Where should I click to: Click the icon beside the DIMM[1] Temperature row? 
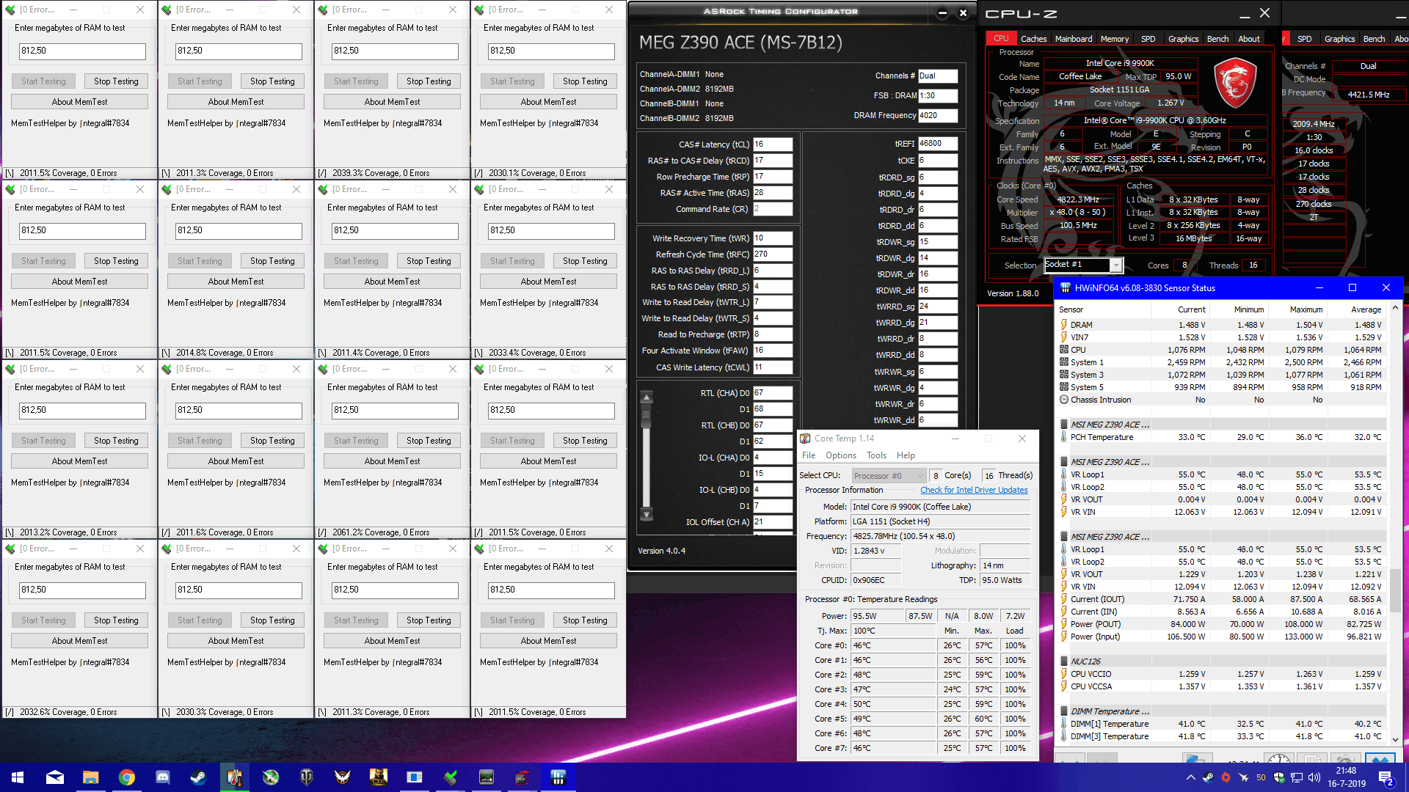[1063, 724]
